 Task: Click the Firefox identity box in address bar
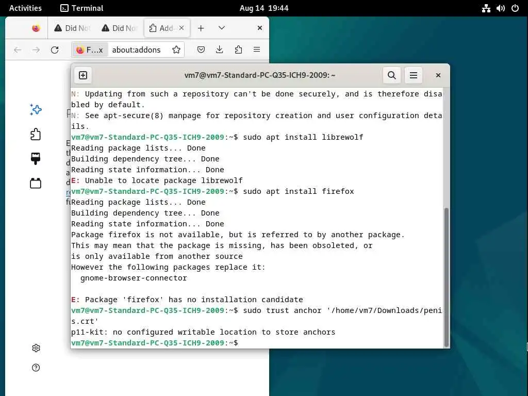pos(90,50)
